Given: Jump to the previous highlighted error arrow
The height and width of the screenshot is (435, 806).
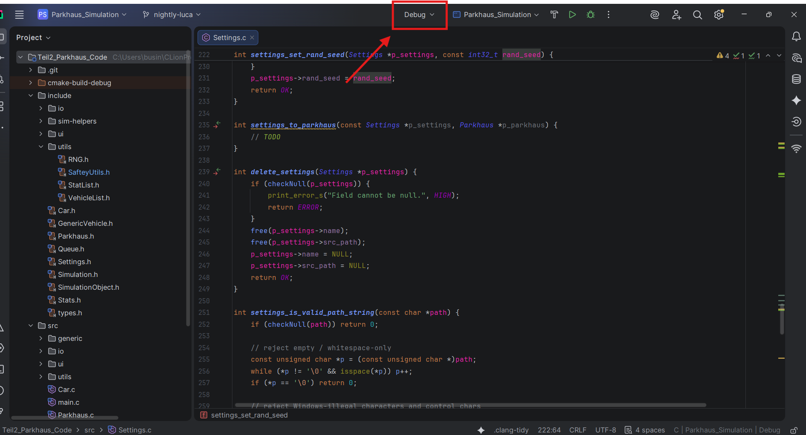Looking at the screenshot, I should tap(768, 55).
